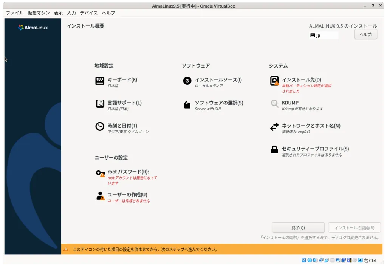387x267 pixels.
Task: Open the jp keyboard layout selector
Action: [324, 34]
